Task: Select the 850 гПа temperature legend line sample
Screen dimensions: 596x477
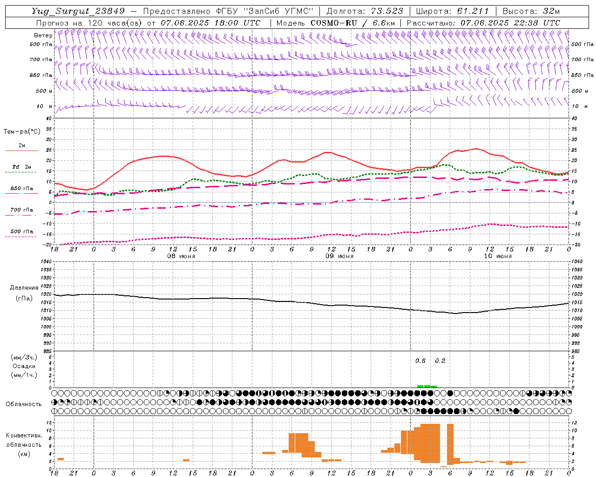Action: 21,194
